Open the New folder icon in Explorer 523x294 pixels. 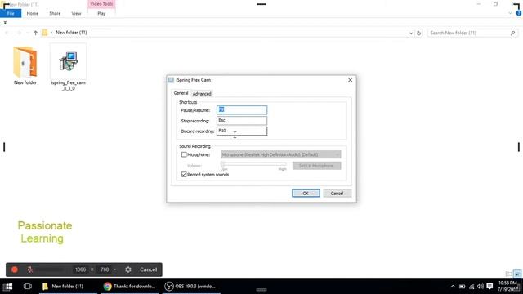25,65
